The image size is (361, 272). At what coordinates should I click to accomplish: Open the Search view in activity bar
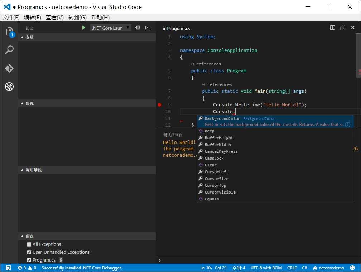9,50
